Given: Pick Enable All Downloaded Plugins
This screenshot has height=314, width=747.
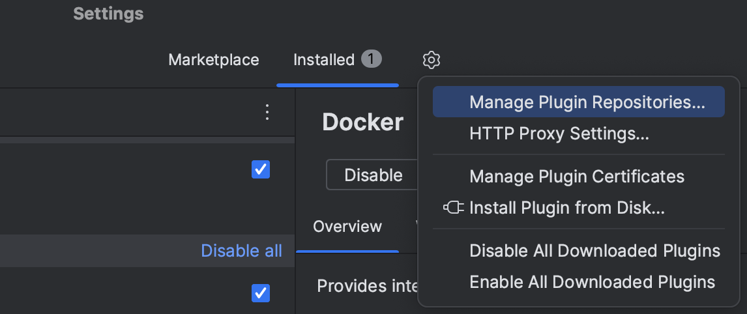Looking at the screenshot, I should pyautogui.click(x=592, y=282).
